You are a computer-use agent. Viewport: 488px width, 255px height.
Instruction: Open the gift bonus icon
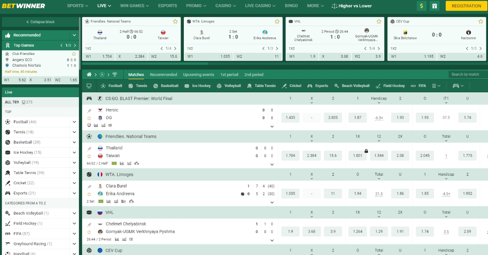pos(435,6)
